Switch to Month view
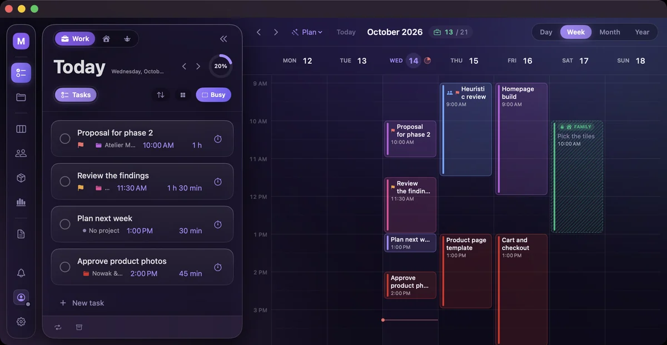 [x=610, y=32]
